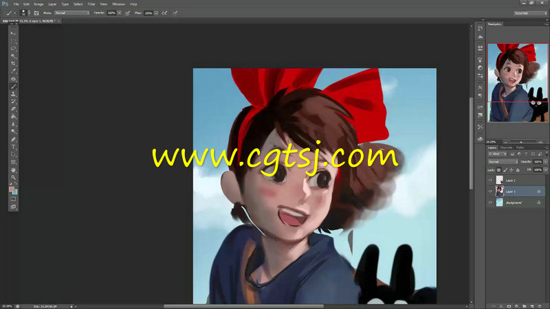Select the Path Selection tool
This screenshot has height=309, width=550.
pyautogui.click(x=13, y=154)
